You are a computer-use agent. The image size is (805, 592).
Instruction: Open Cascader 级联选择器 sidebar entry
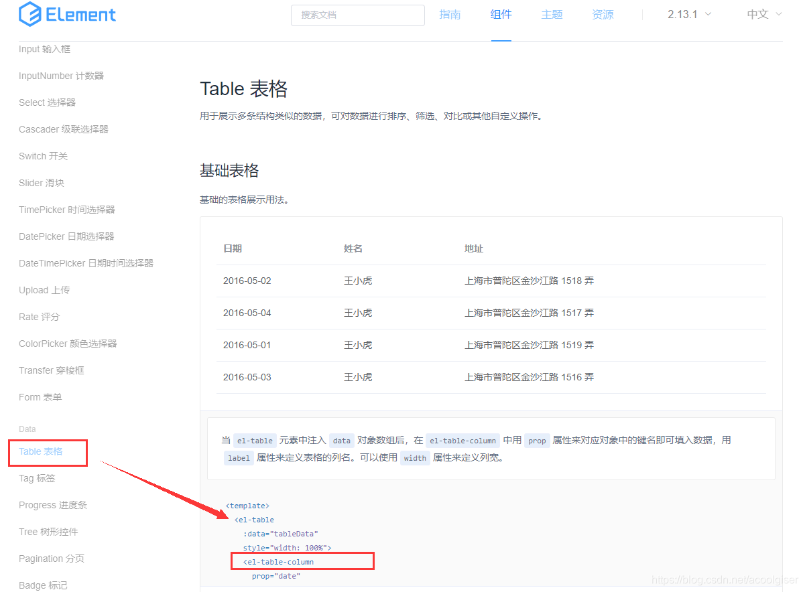(64, 129)
